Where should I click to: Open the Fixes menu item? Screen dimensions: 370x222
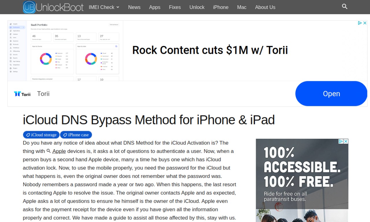[x=175, y=7]
